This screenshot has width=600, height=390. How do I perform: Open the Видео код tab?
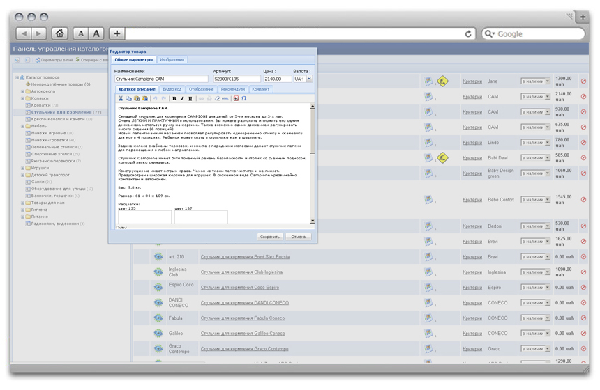click(172, 89)
